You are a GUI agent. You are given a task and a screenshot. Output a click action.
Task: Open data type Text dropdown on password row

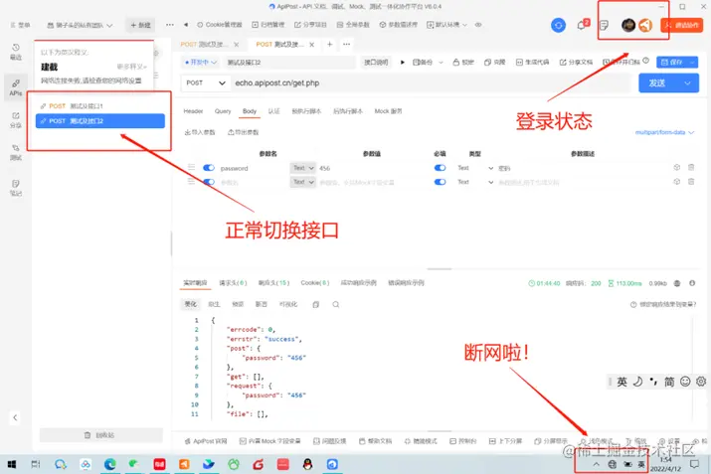click(475, 168)
